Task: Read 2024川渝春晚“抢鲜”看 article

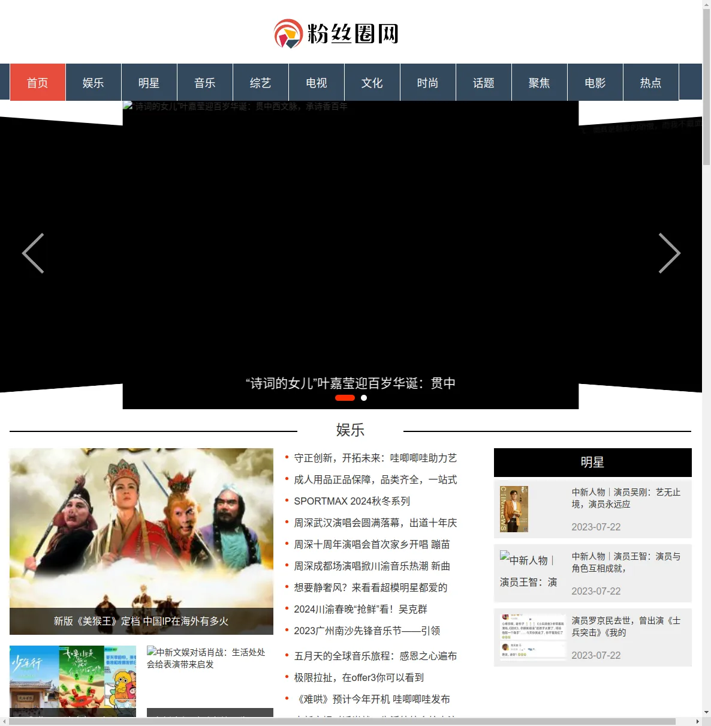Action: [x=360, y=609]
